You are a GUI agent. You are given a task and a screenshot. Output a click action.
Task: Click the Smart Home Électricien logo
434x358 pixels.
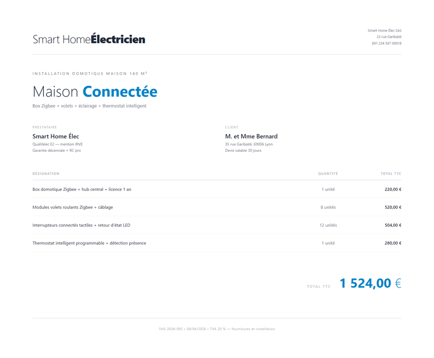[89, 39]
